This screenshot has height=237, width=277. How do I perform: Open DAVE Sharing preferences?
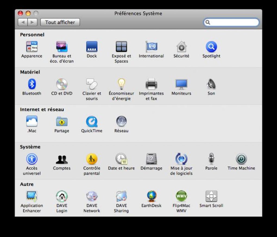tap(121, 197)
